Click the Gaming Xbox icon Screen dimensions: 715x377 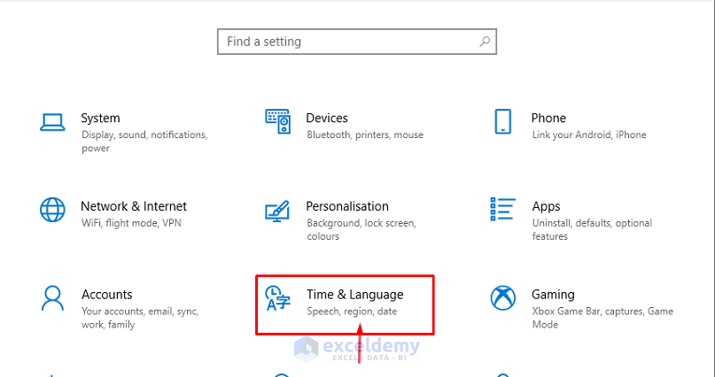click(502, 297)
